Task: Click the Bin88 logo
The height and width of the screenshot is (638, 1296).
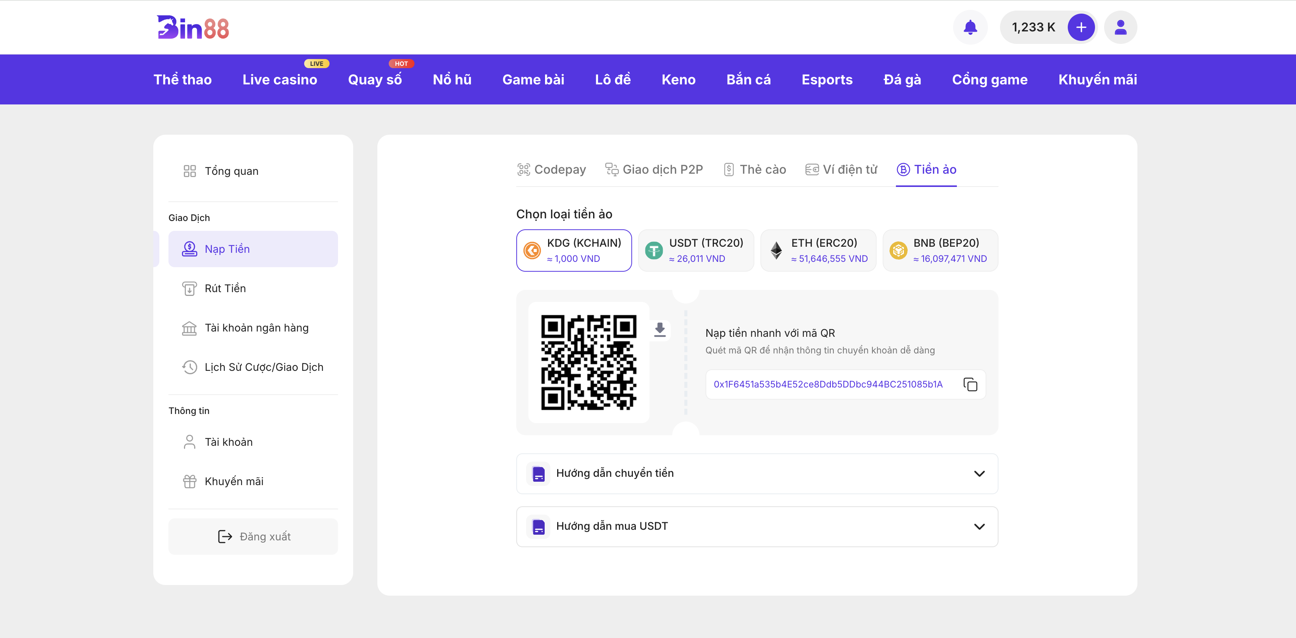Action: point(193,27)
